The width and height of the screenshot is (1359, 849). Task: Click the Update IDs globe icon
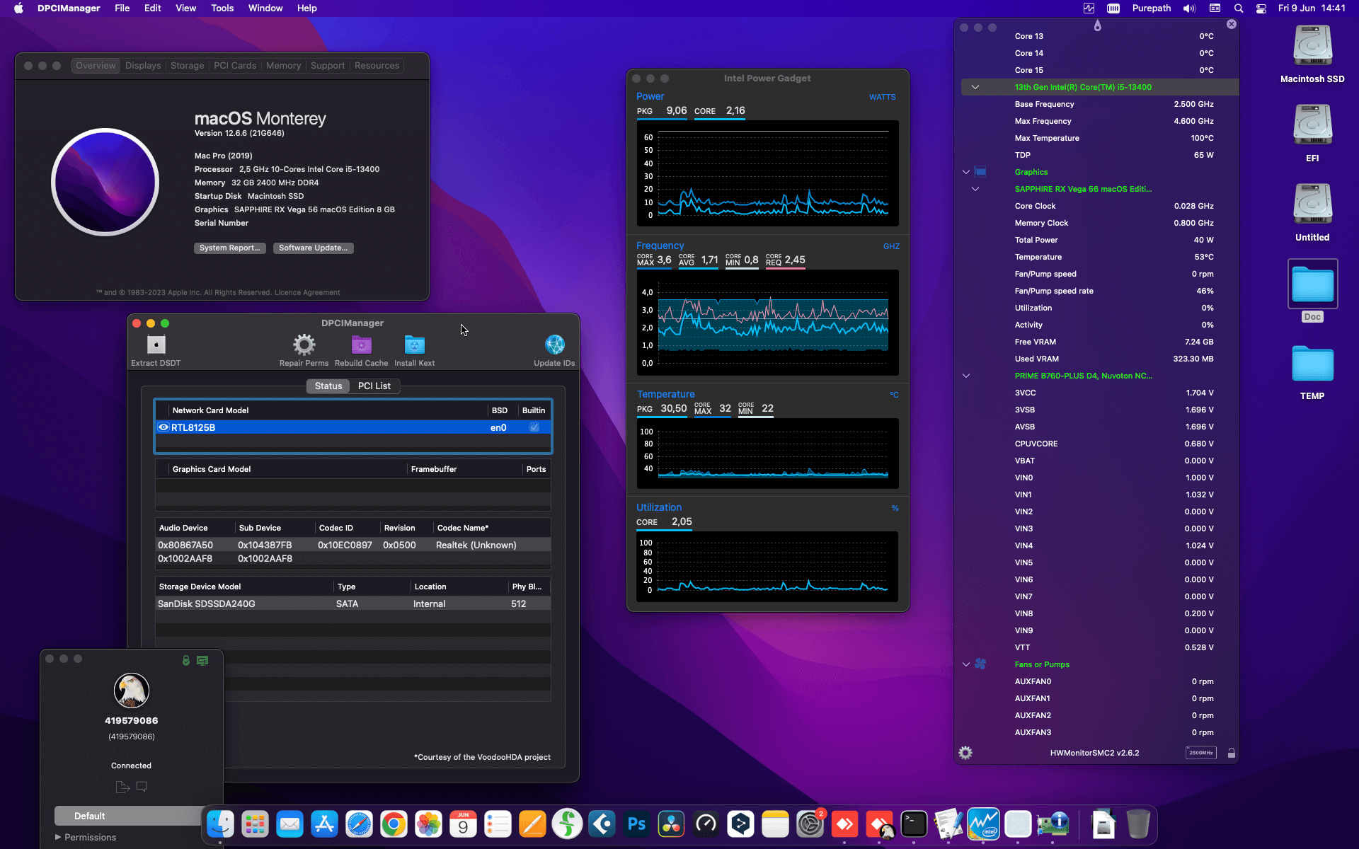coord(555,345)
